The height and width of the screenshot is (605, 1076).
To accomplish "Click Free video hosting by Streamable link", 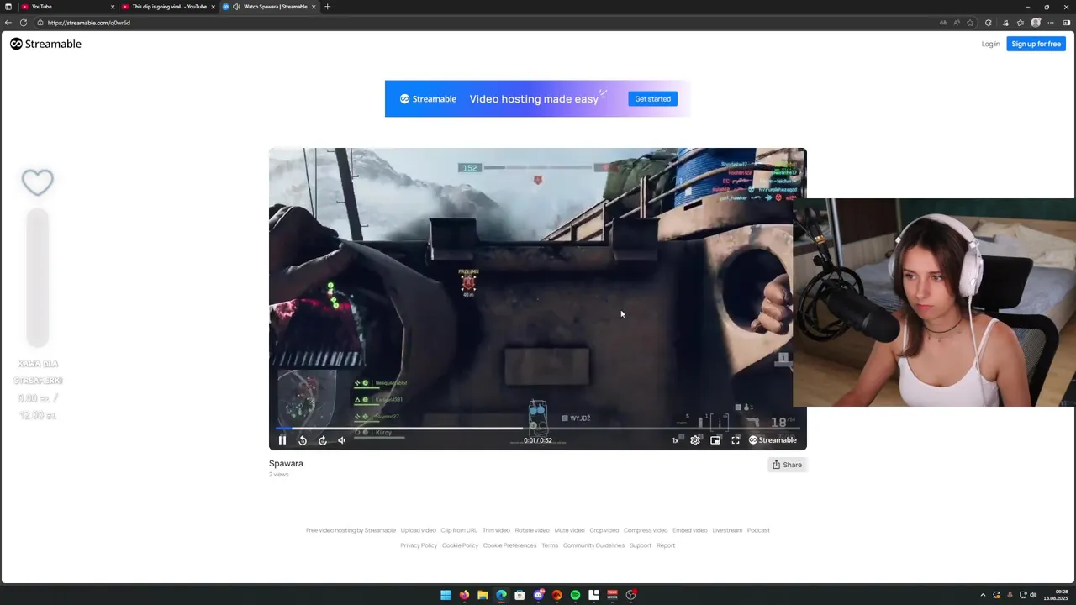I will (x=351, y=530).
